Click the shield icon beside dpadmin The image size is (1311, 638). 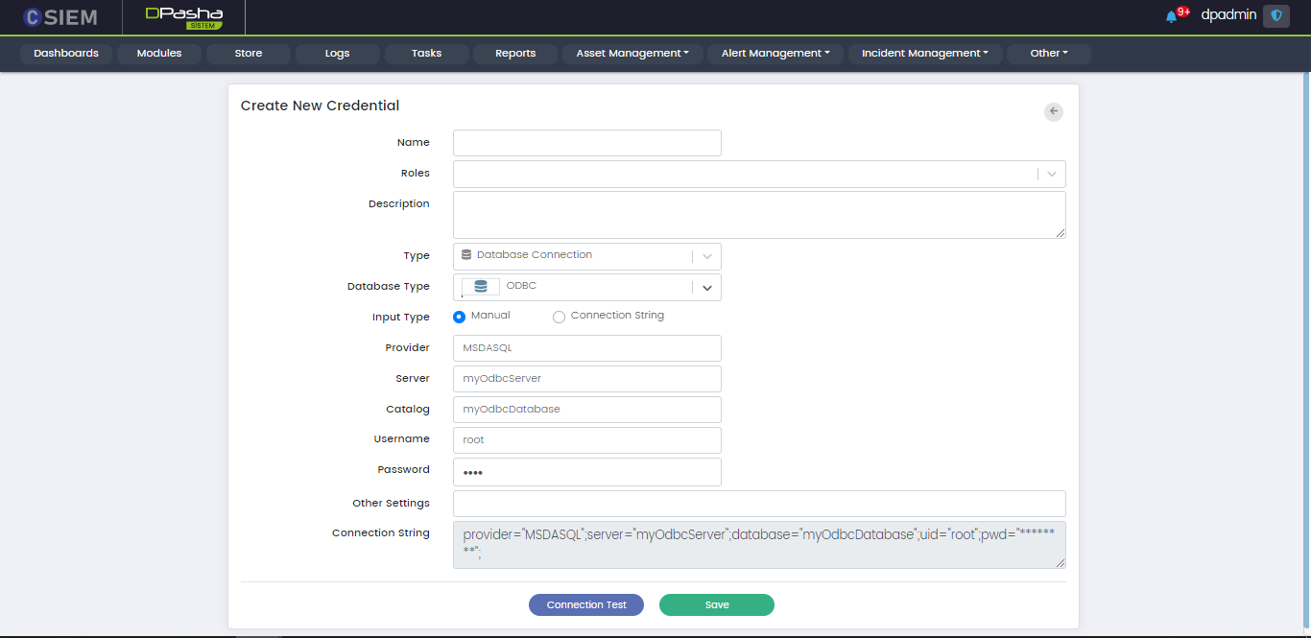tap(1275, 15)
